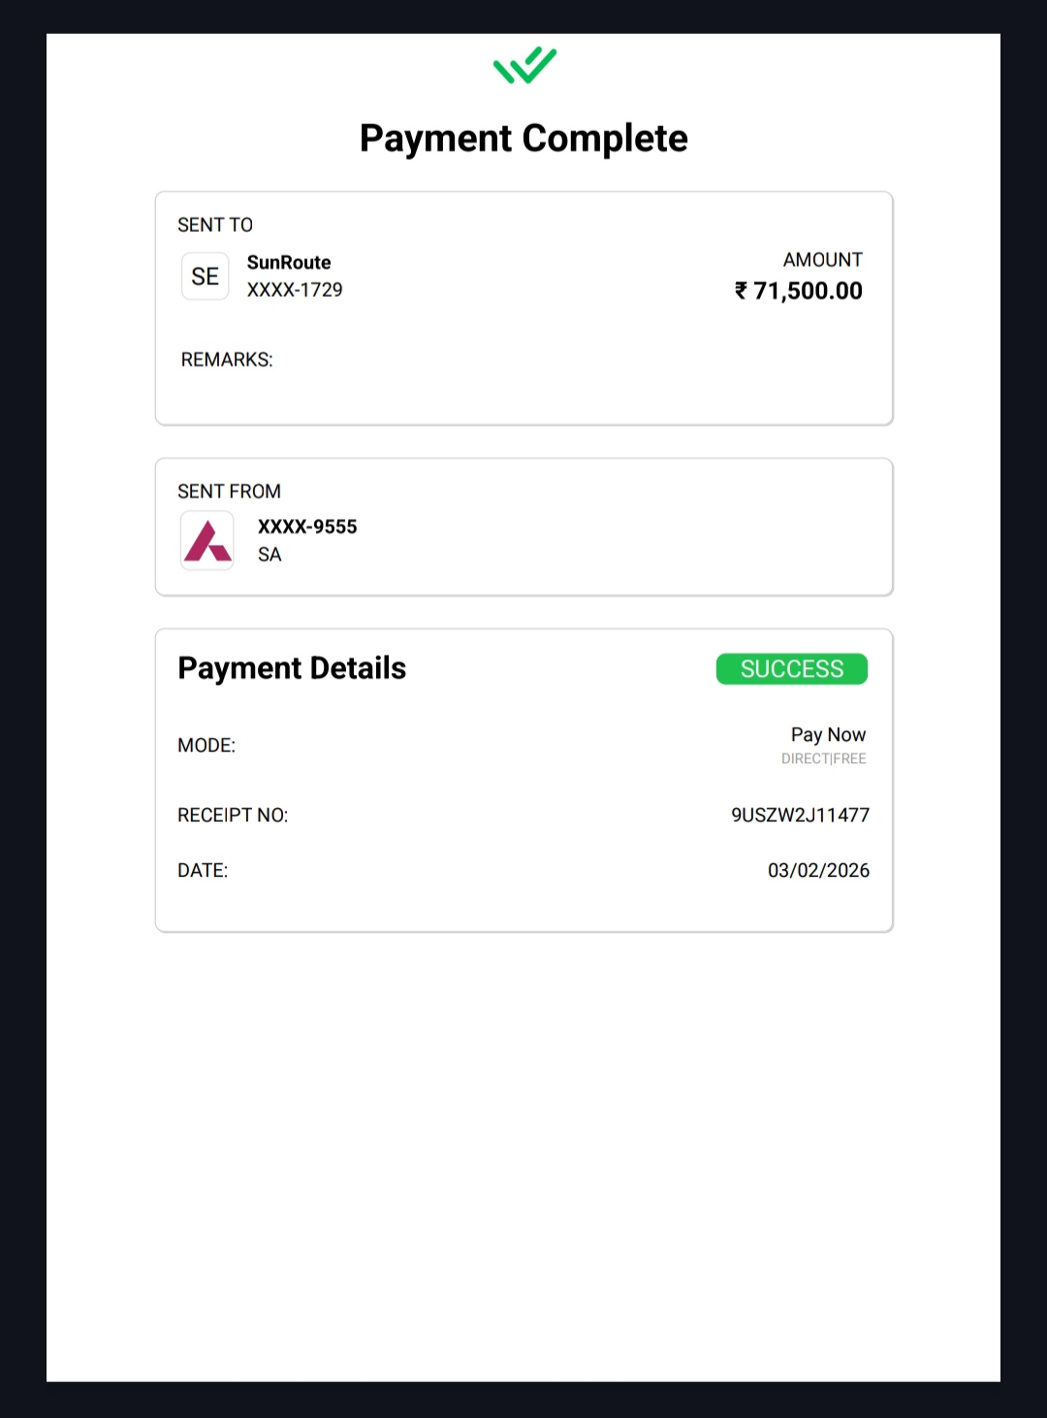This screenshot has width=1047, height=1418.
Task: Click the Payment Details heading
Action: point(292,668)
